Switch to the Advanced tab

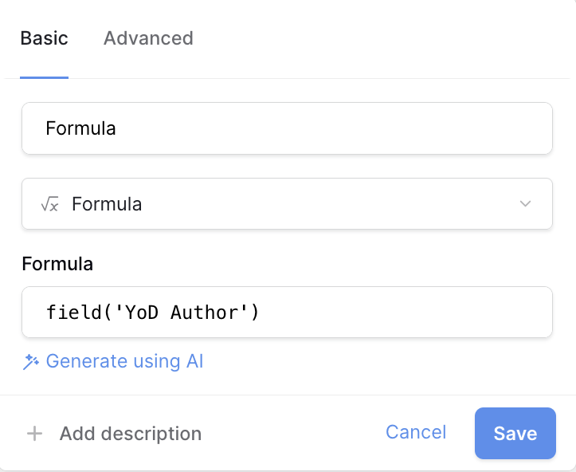tap(148, 38)
